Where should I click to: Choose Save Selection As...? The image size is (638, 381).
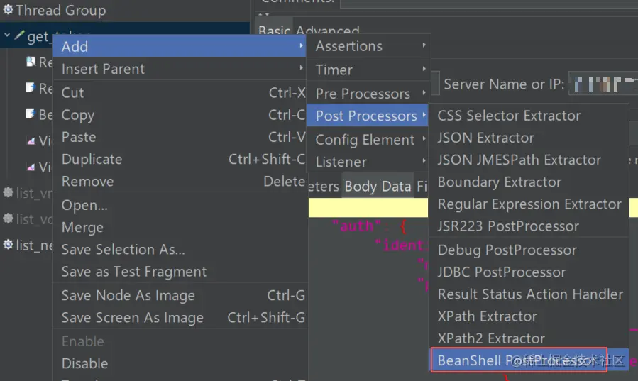point(179,249)
